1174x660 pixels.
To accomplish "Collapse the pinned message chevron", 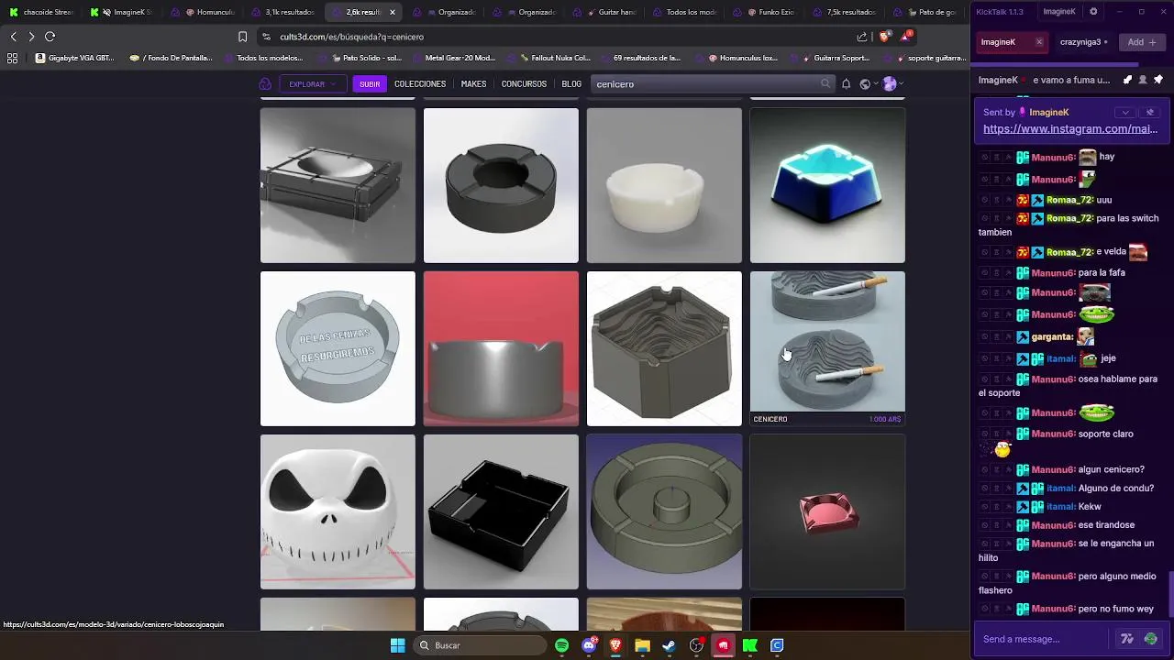I will (1125, 112).
